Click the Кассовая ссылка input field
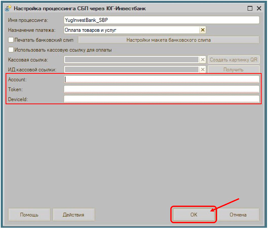The image size is (268, 229). 132,60
